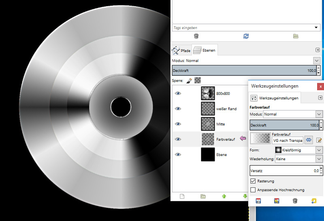The width and height of the screenshot is (324, 221).
Task: Uncheck the Rasterung checkbox
Action: click(253, 181)
